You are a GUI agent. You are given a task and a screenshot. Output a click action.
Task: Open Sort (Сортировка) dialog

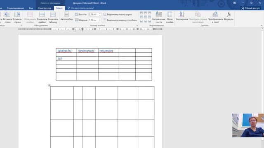182,16
